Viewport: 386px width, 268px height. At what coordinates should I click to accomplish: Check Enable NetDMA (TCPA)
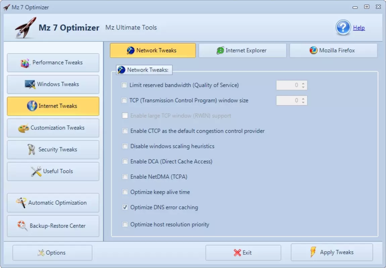(x=125, y=177)
